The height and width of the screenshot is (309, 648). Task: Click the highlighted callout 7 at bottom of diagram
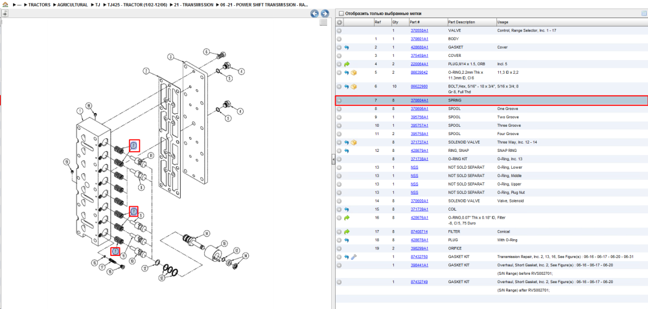click(116, 251)
